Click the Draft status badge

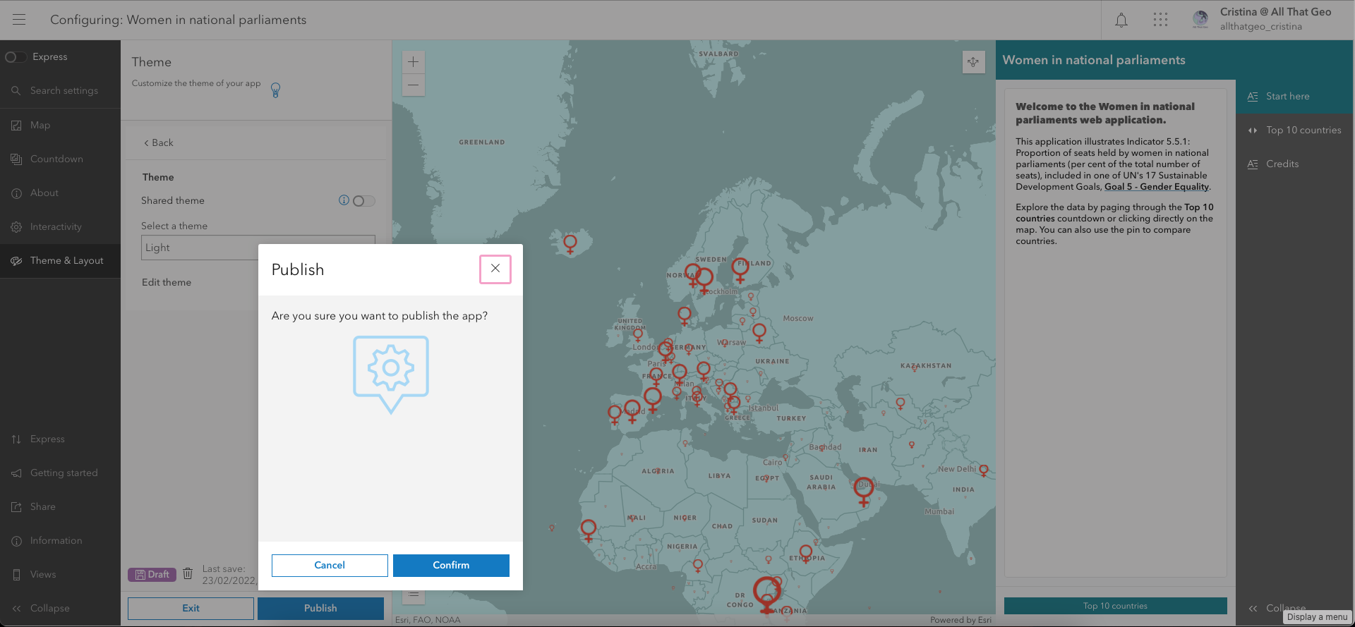152,574
